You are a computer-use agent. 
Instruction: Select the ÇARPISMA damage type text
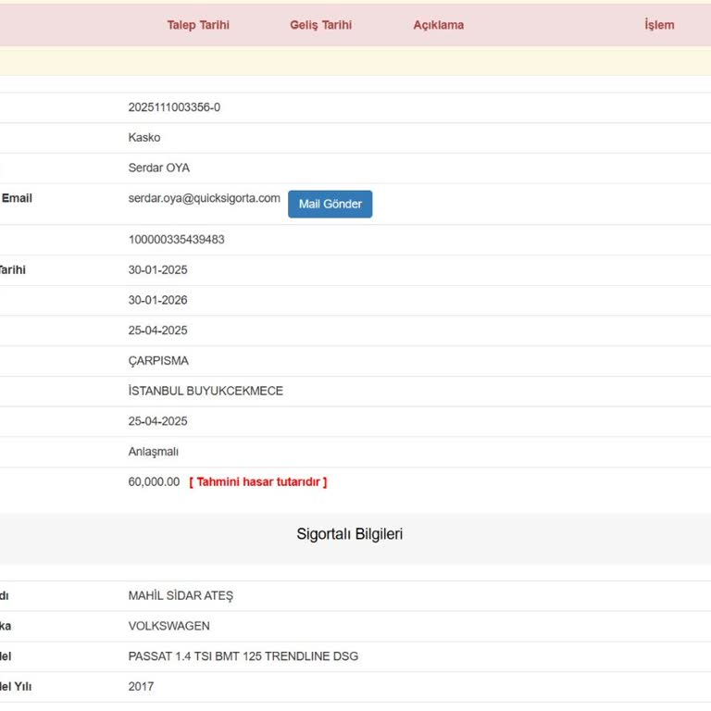[x=158, y=361]
